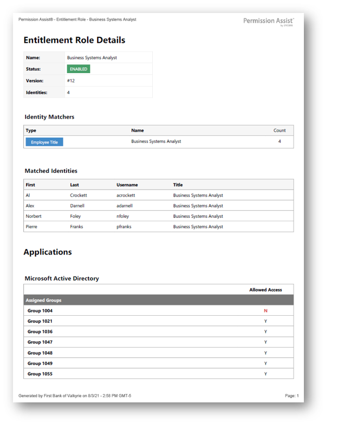Click the Assigned Groups header bar
Viewport: 338px width, 430px height.
159,300
